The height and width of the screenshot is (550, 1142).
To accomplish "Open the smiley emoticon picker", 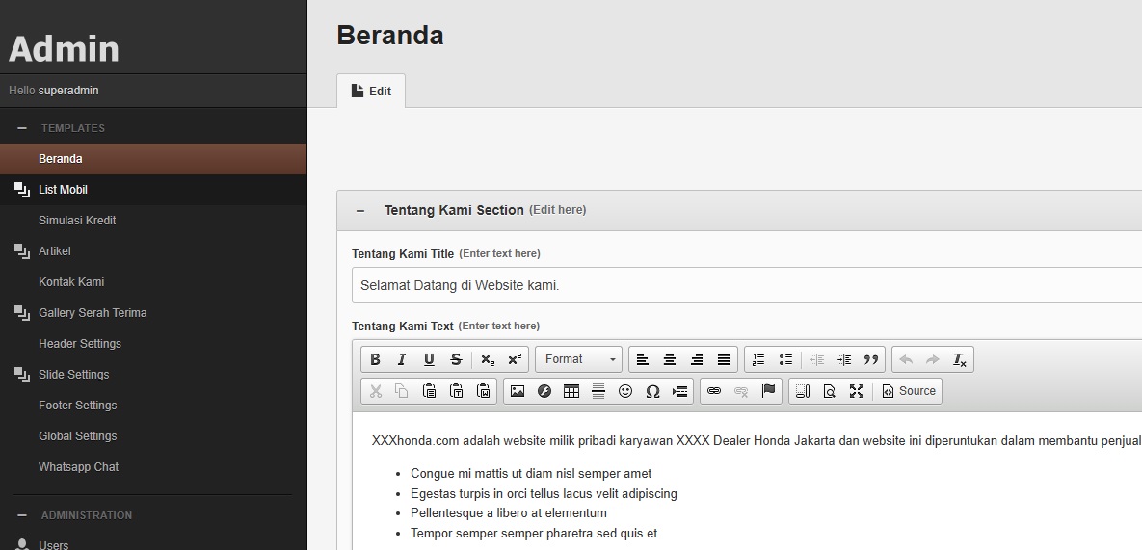I will tap(625, 391).
